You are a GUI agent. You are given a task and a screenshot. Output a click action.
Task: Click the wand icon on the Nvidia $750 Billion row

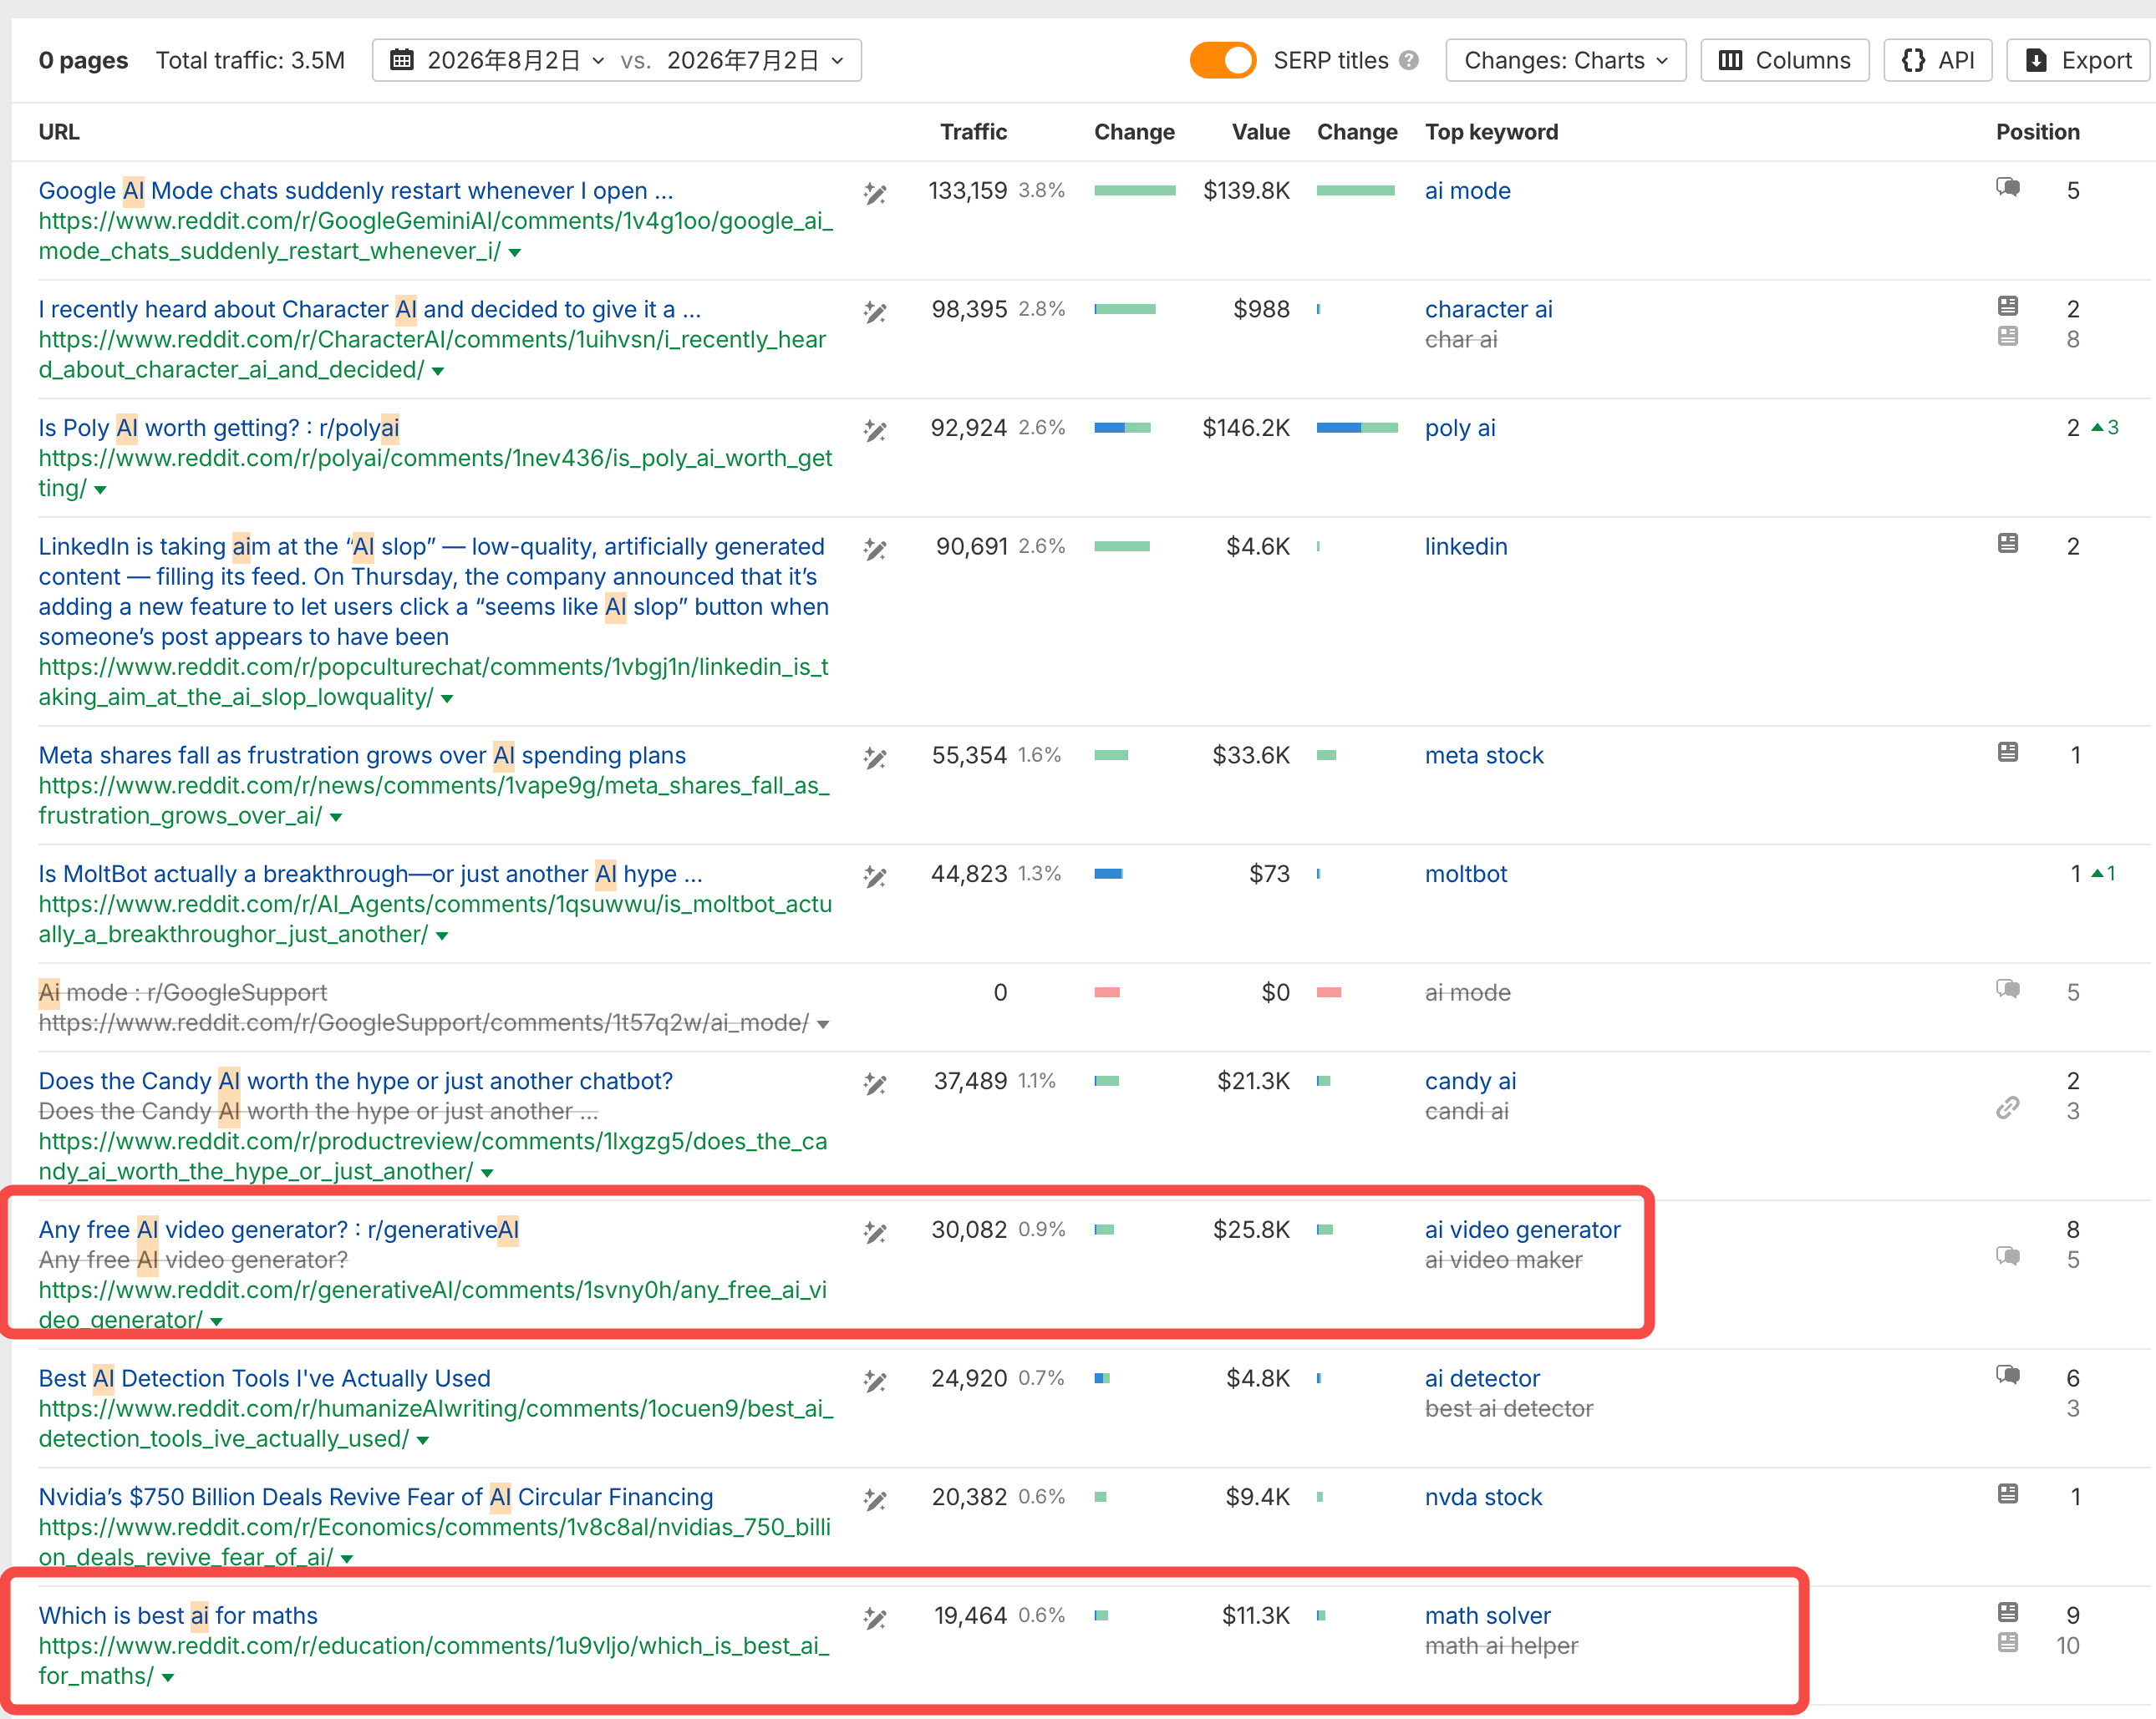(875, 1499)
